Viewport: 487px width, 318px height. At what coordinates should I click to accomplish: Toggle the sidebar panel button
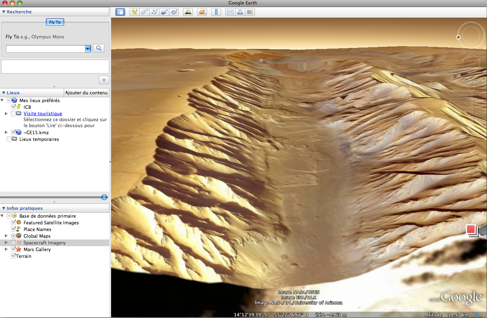120,12
